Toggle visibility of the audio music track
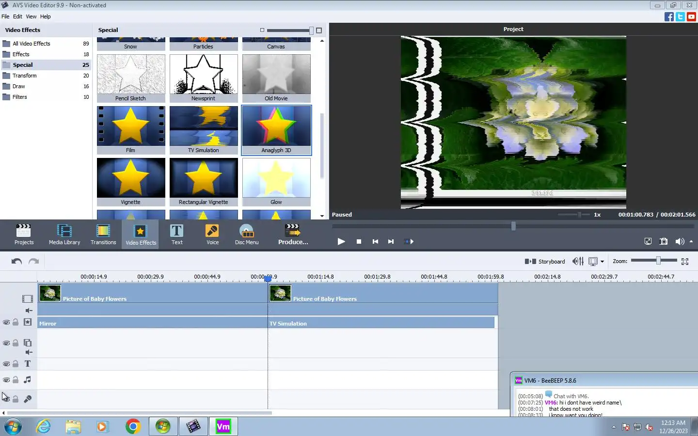 click(6, 380)
